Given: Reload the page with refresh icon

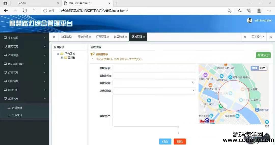Looking at the screenshot, I should [x=25, y=11].
